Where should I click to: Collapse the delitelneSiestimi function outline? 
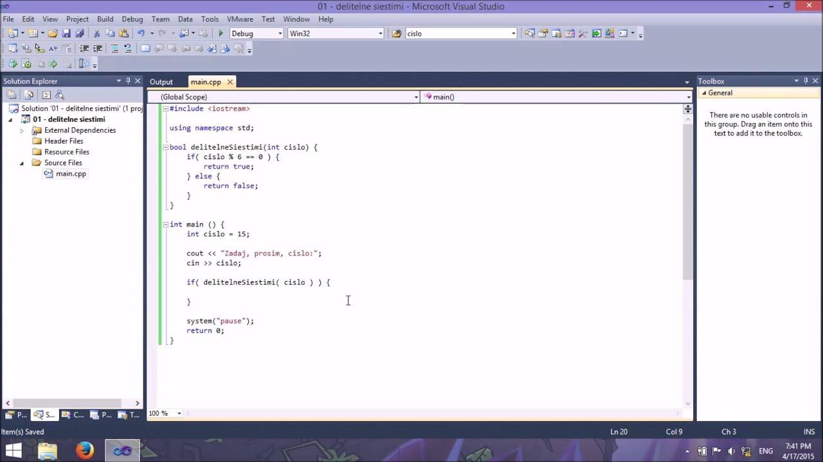pos(165,147)
